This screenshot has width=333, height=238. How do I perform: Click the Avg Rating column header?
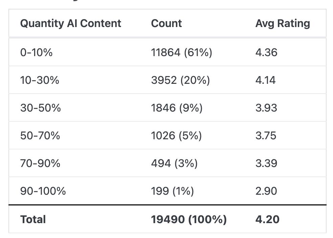[x=282, y=23]
